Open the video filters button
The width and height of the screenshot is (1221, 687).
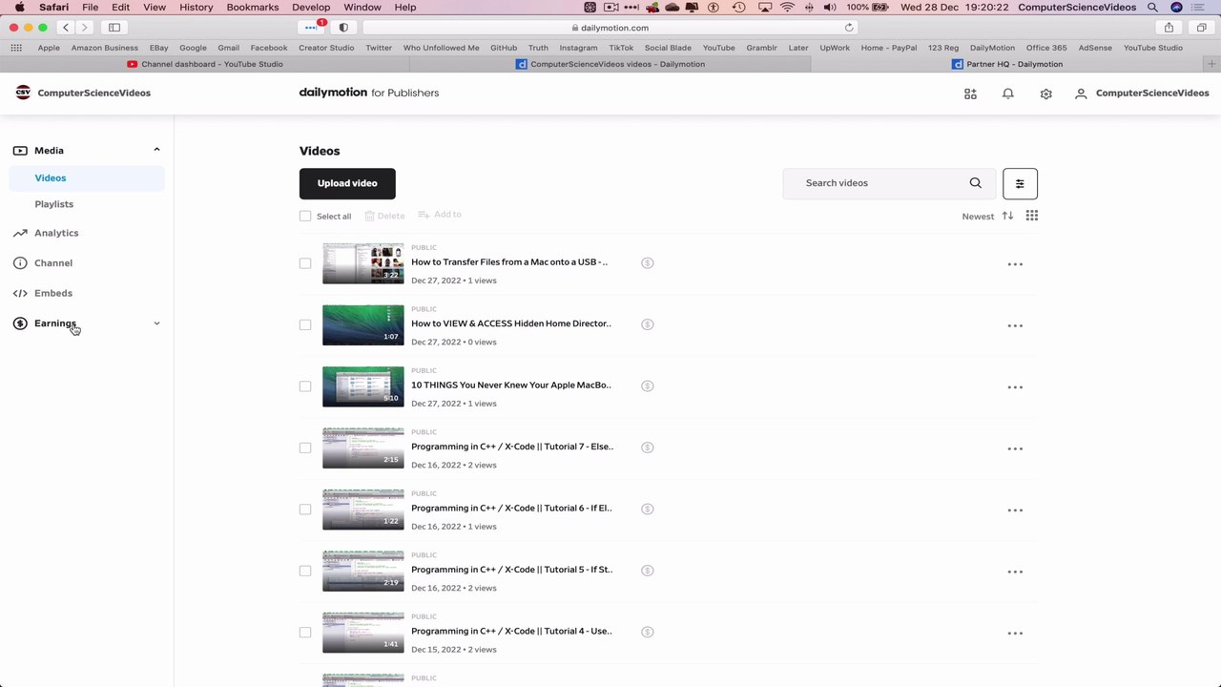[x=1020, y=183]
